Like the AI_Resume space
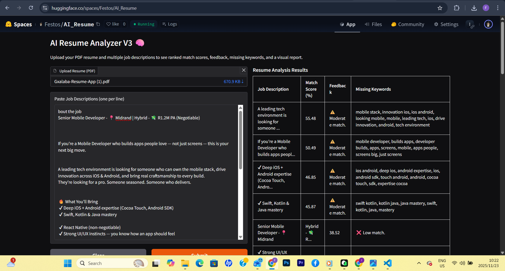 point(113,24)
